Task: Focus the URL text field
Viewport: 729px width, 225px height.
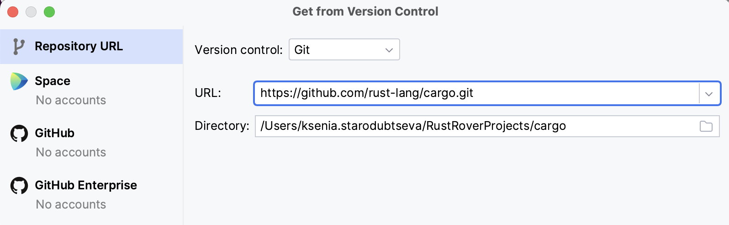Action: tap(475, 93)
